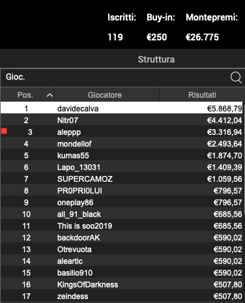The height and width of the screenshot is (303, 245).
Task: Select PR0PRI0LUI player row
Action: click(122, 190)
